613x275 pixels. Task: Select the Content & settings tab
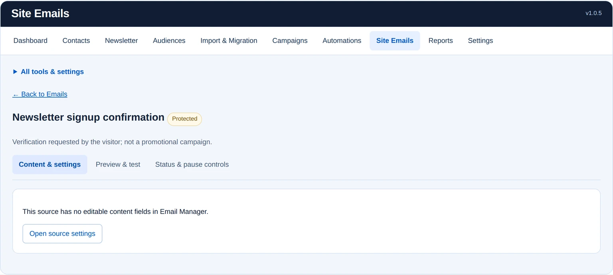click(50, 164)
